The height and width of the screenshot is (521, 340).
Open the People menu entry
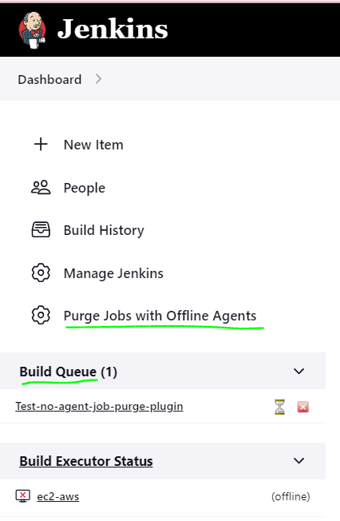[x=85, y=188]
